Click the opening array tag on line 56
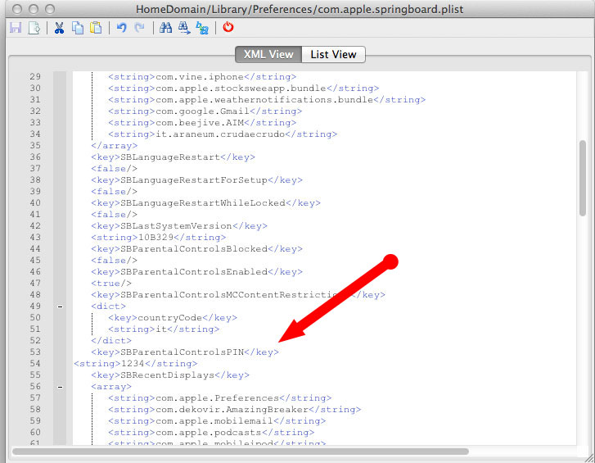 click(x=111, y=387)
